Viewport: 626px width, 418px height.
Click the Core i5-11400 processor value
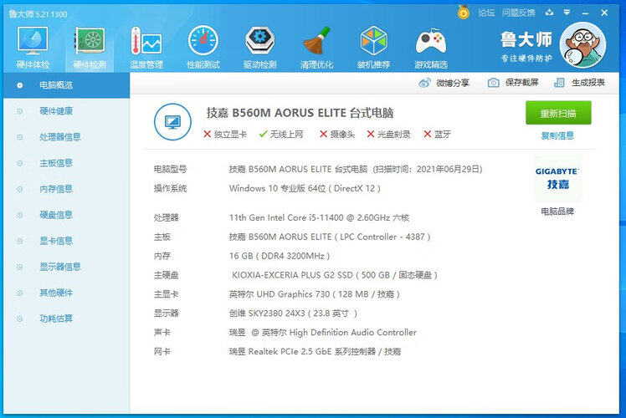tap(319, 217)
